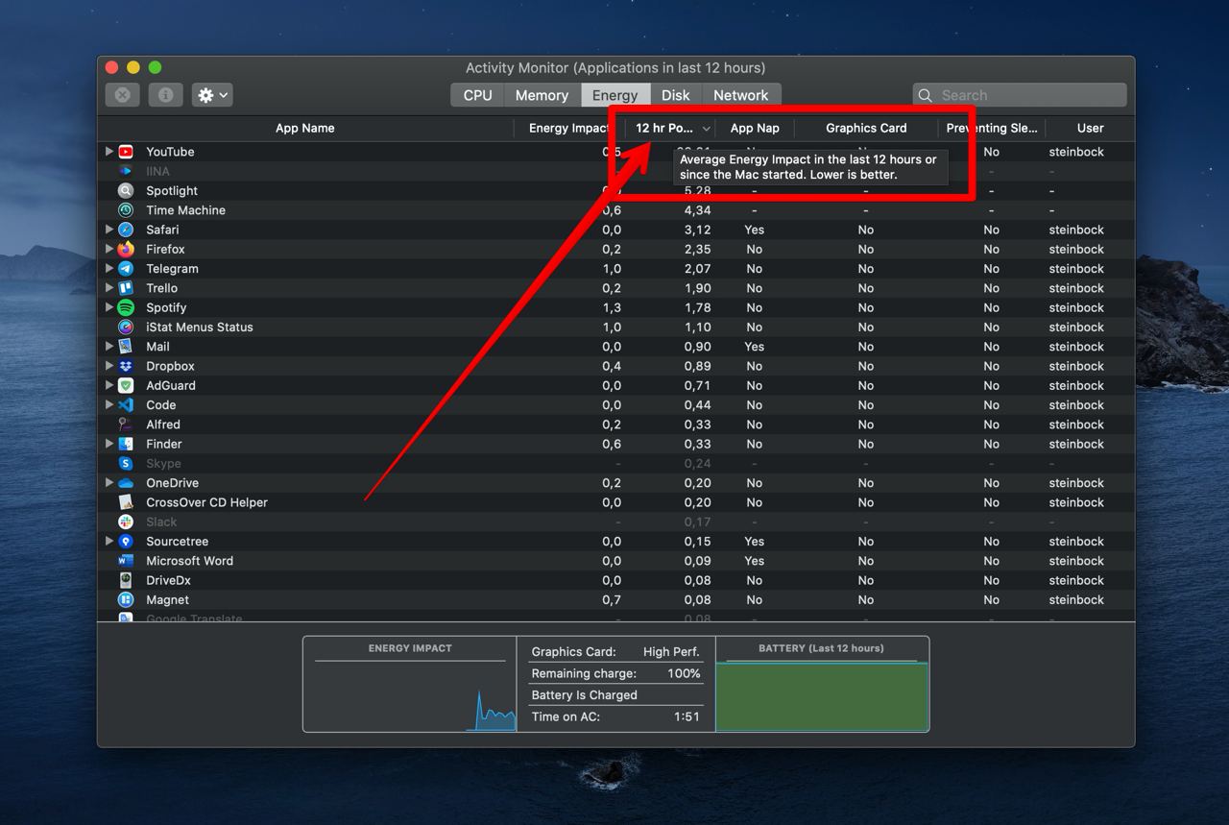Click the AdGuard shield icon

click(126, 385)
